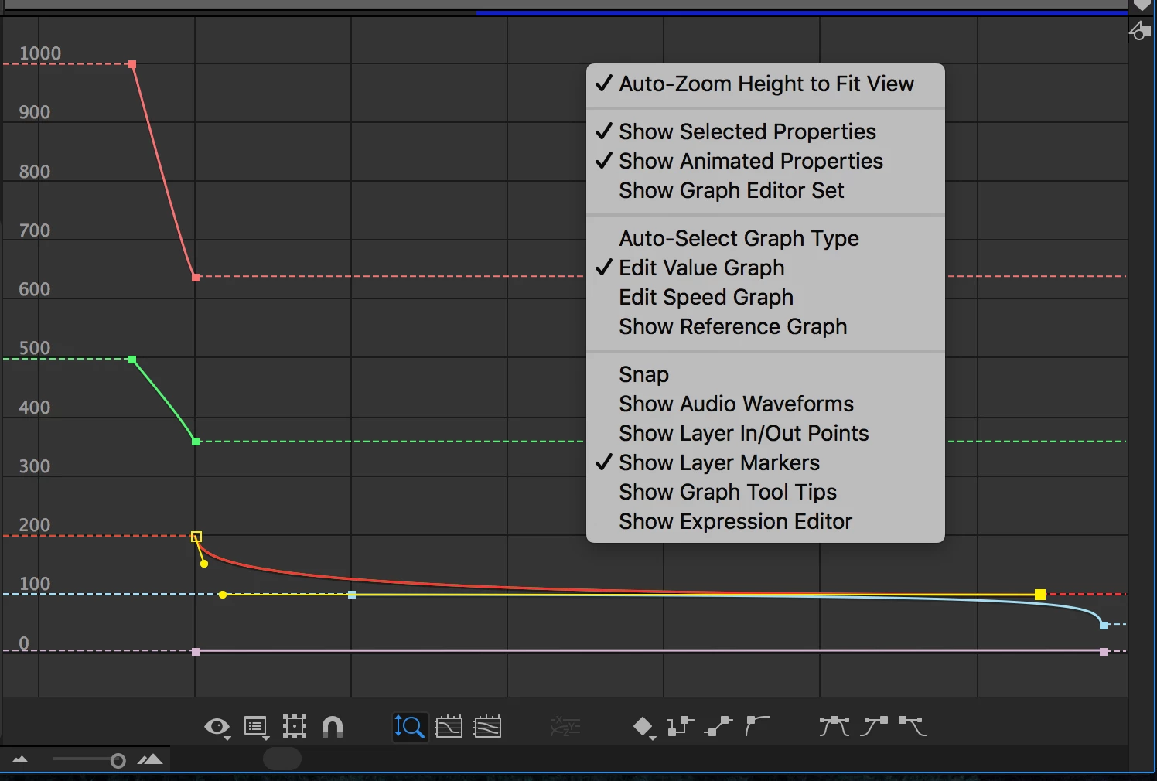
Task: Choose Show Expression Editor
Action: coord(766,521)
